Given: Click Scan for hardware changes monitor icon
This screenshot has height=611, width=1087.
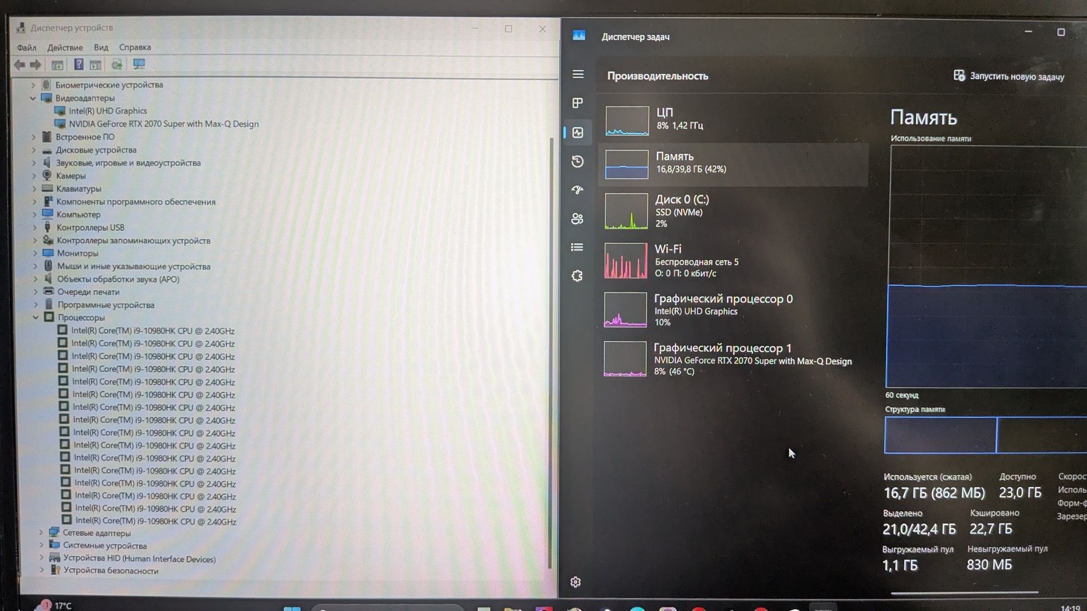Looking at the screenshot, I should (x=139, y=64).
